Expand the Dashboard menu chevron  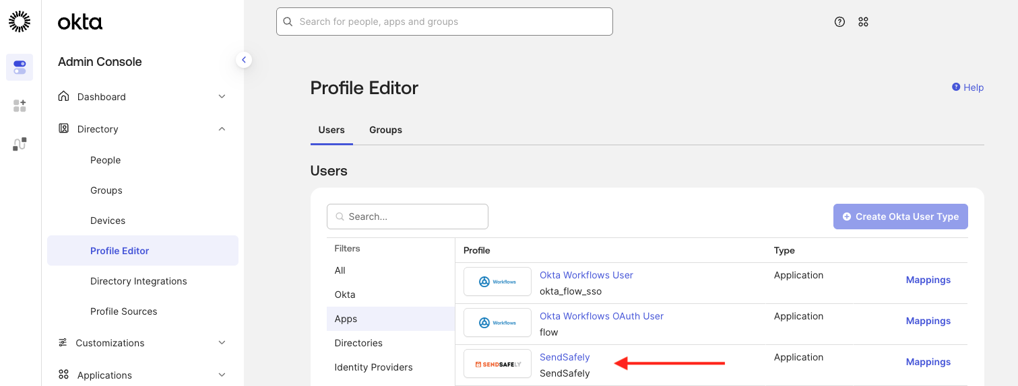[222, 97]
